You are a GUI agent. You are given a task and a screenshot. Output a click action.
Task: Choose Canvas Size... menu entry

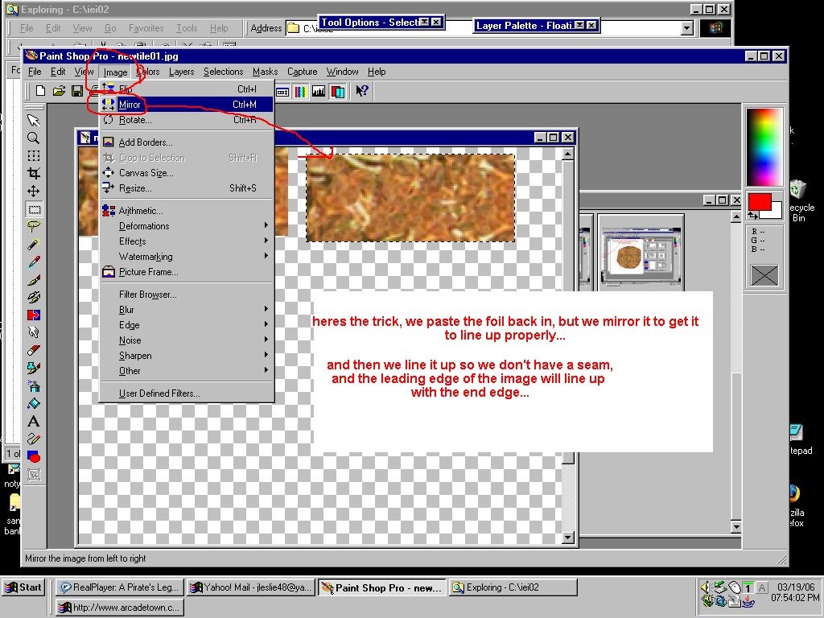[187, 173]
